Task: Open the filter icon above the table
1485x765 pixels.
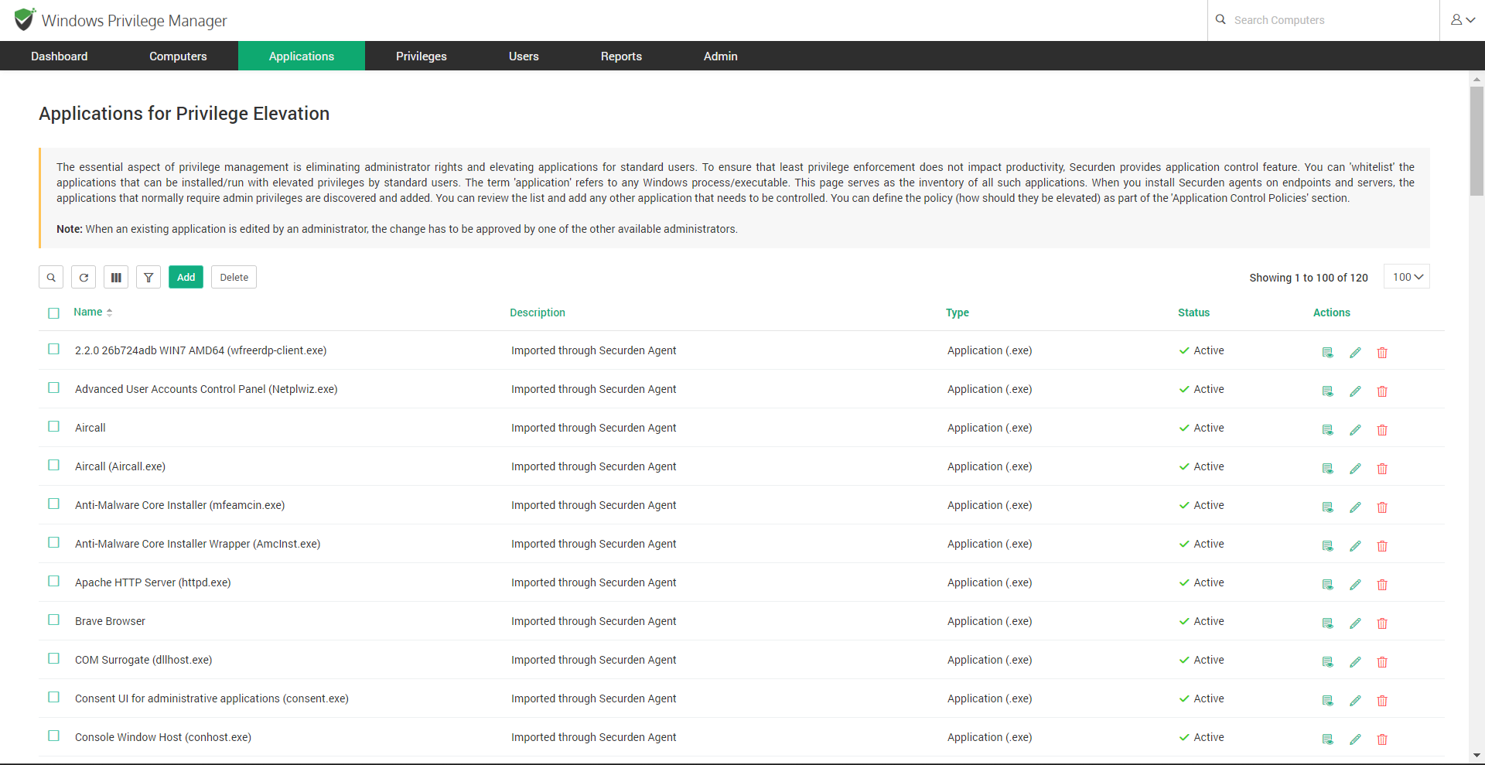Action: [x=148, y=277]
